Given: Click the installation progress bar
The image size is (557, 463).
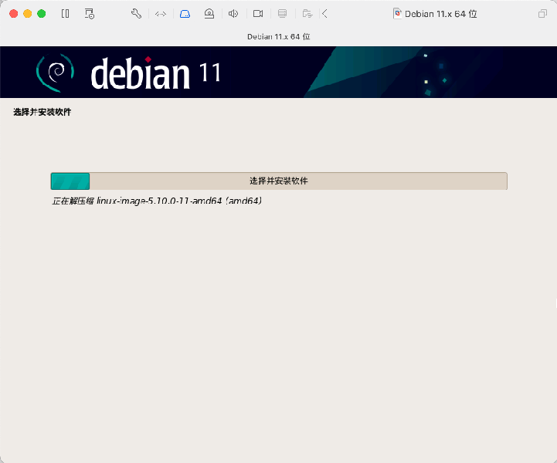Looking at the screenshot, I should tap(279, 181).
